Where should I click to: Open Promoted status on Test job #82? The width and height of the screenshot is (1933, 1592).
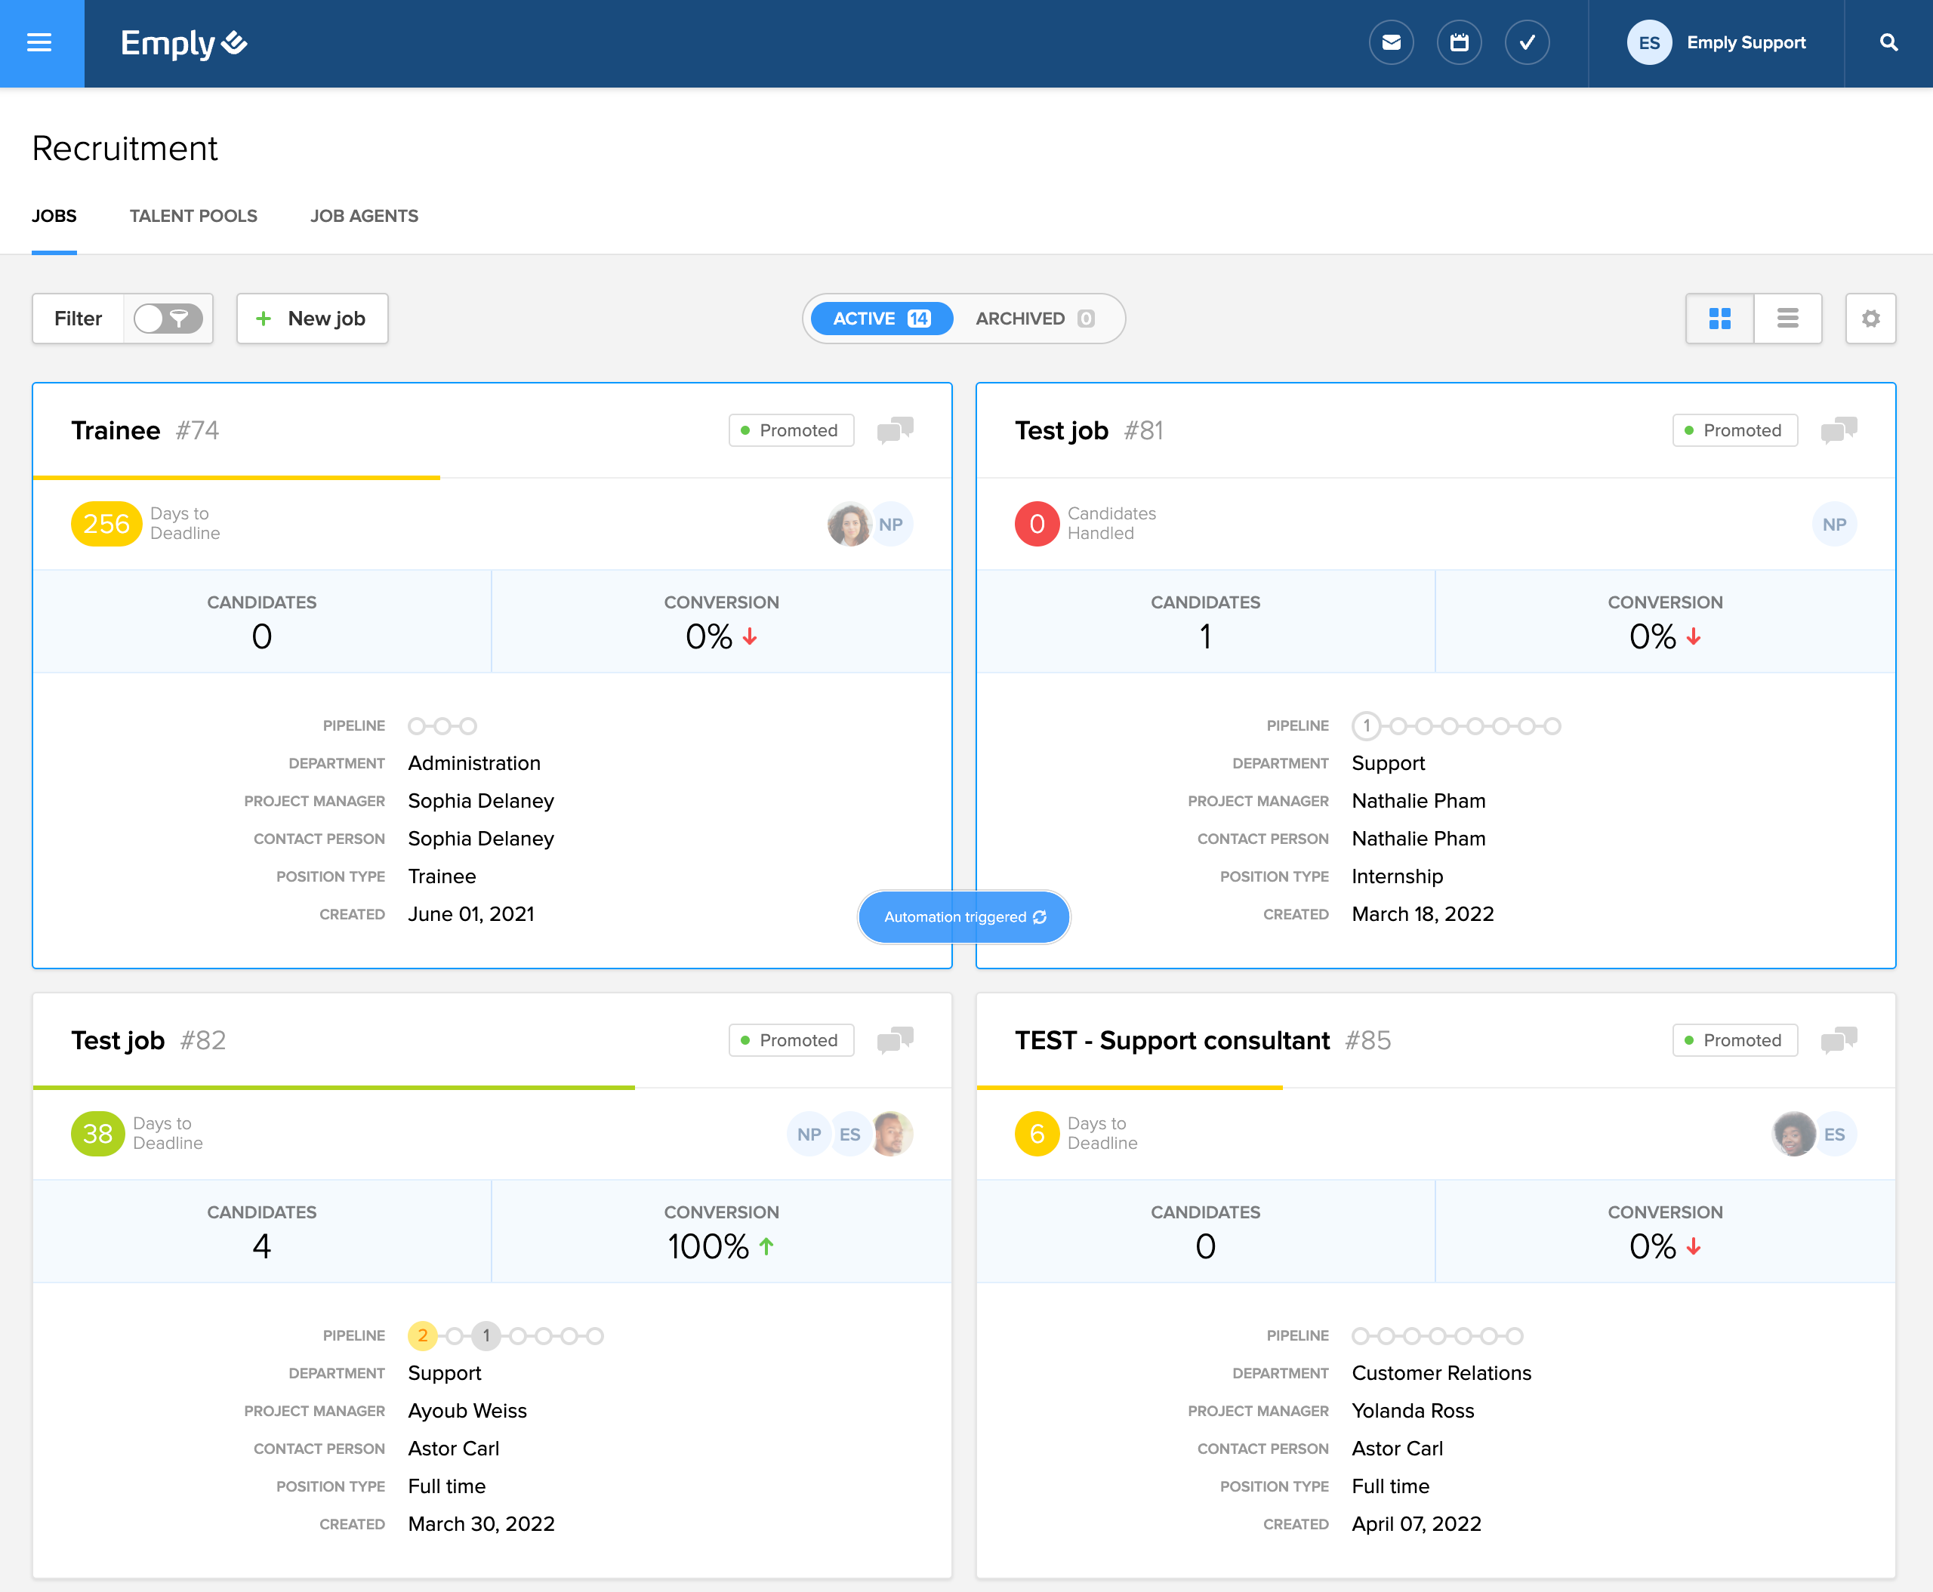[x=791, y=1040]
